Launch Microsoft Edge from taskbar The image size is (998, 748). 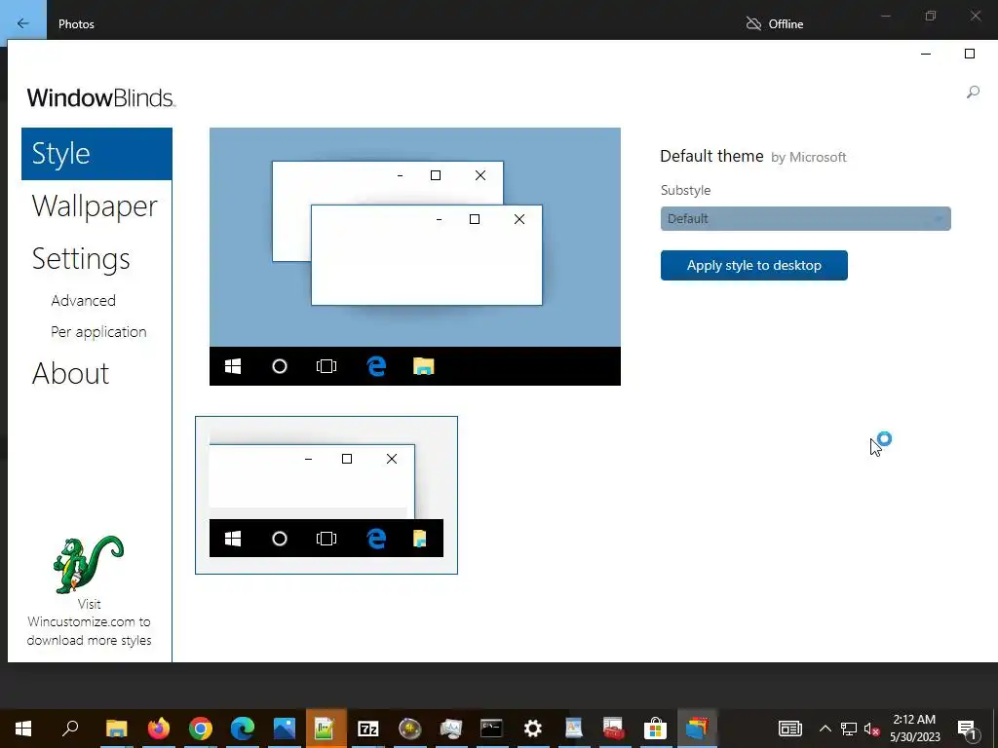pos(243,729)
